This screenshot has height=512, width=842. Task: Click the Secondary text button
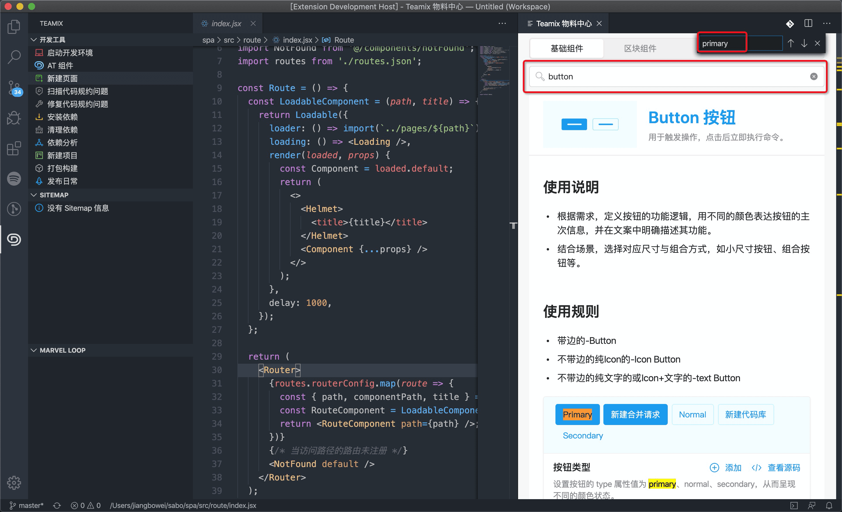click(x=583, y=436)
